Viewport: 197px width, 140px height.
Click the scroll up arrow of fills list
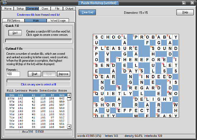(x=69, y=95)
